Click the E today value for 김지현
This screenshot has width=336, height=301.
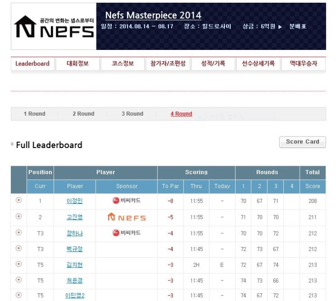pos(222,265)
